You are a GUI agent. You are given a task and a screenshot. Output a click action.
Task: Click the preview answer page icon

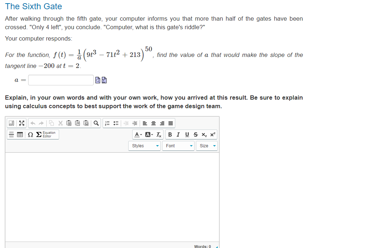pos(98,80)
